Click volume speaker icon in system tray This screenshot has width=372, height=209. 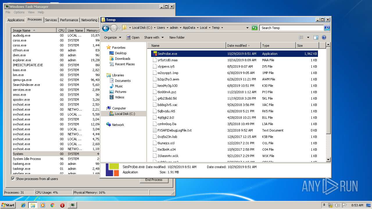[337, 205]
